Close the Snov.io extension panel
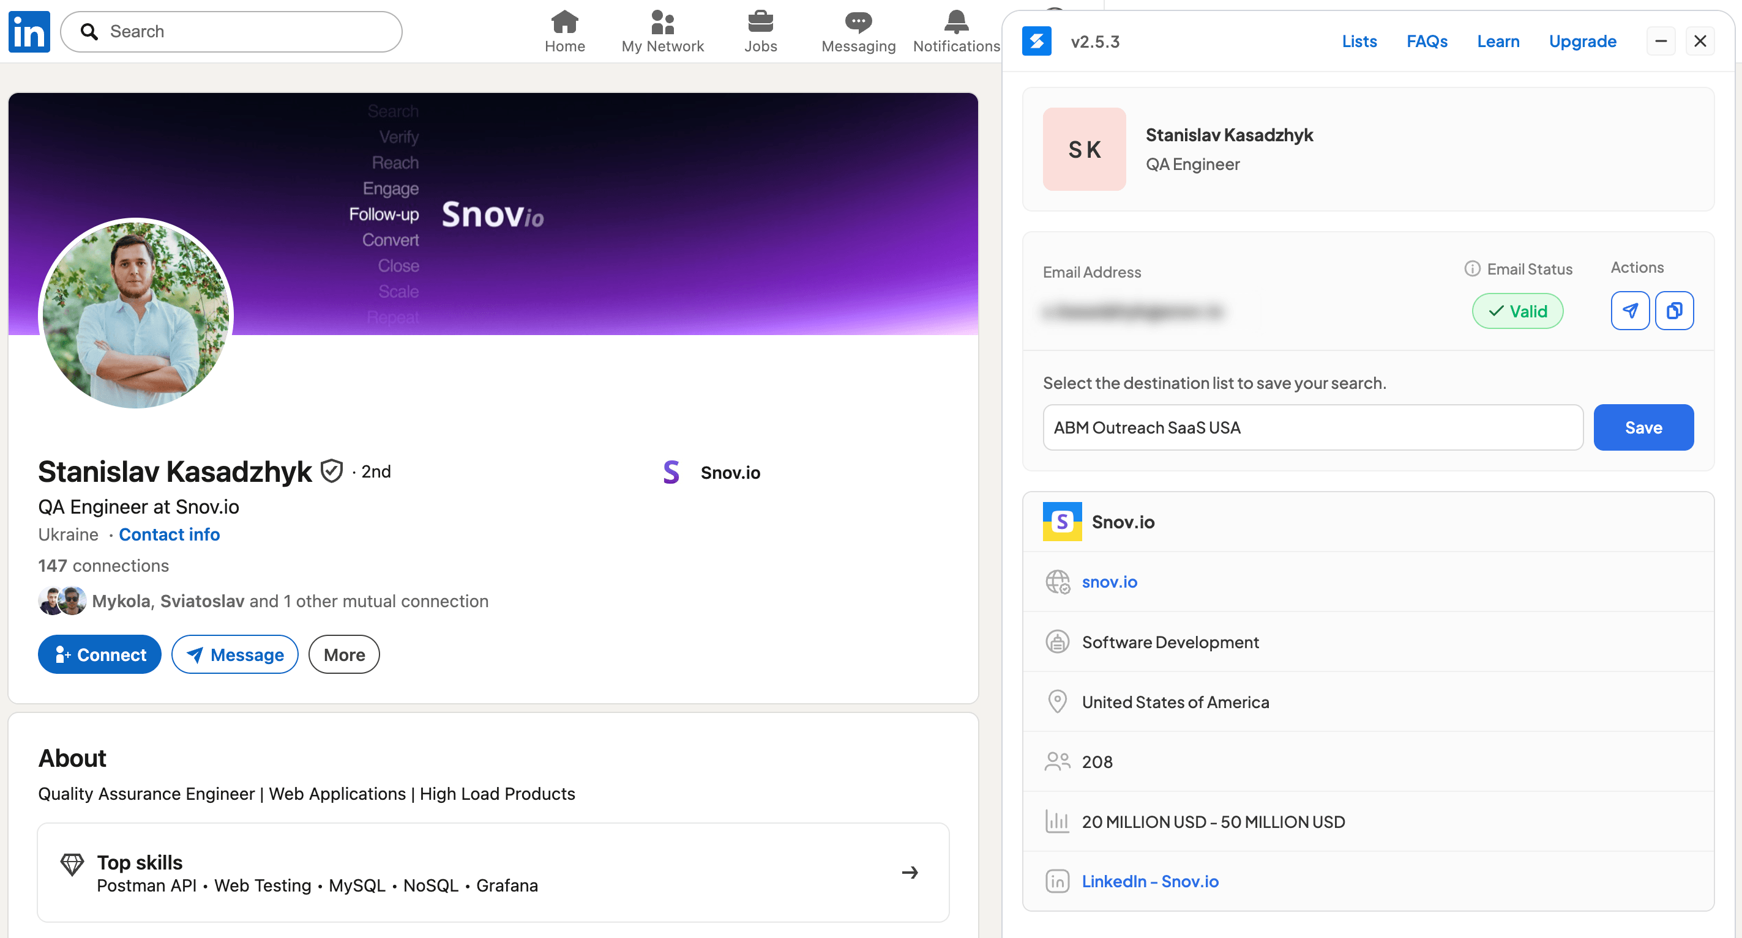The width and height of the screenshot is (1742, 938). (1699, 41)
